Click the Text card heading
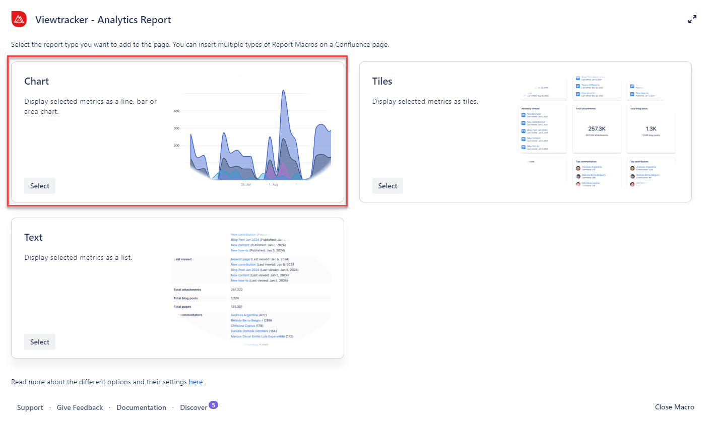The height and width of the screenshot is (421, 710). click(x=33, y=237)
